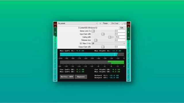Click the Release slider handle
Viewport: 184px width, 103px height.
[x=96, y=40]
